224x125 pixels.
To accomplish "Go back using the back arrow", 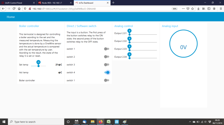I will [x=3, y=8].
